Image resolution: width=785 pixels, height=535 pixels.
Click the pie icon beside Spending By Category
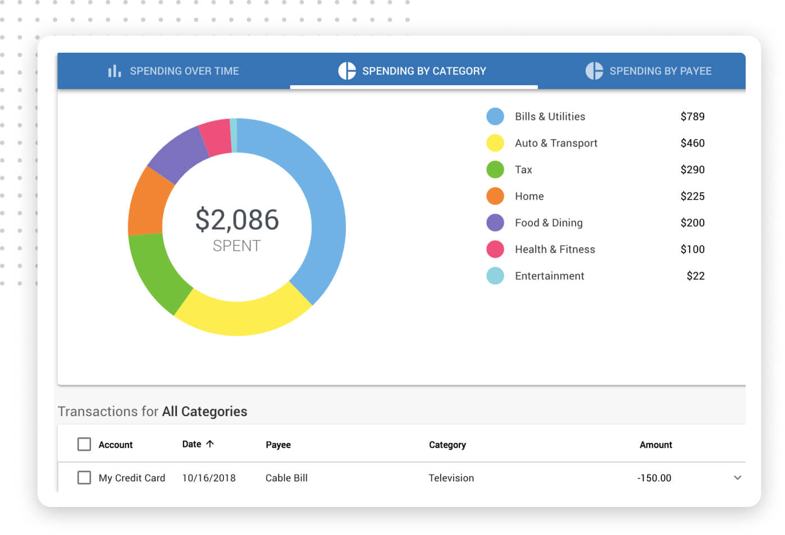tap(347, 71)
